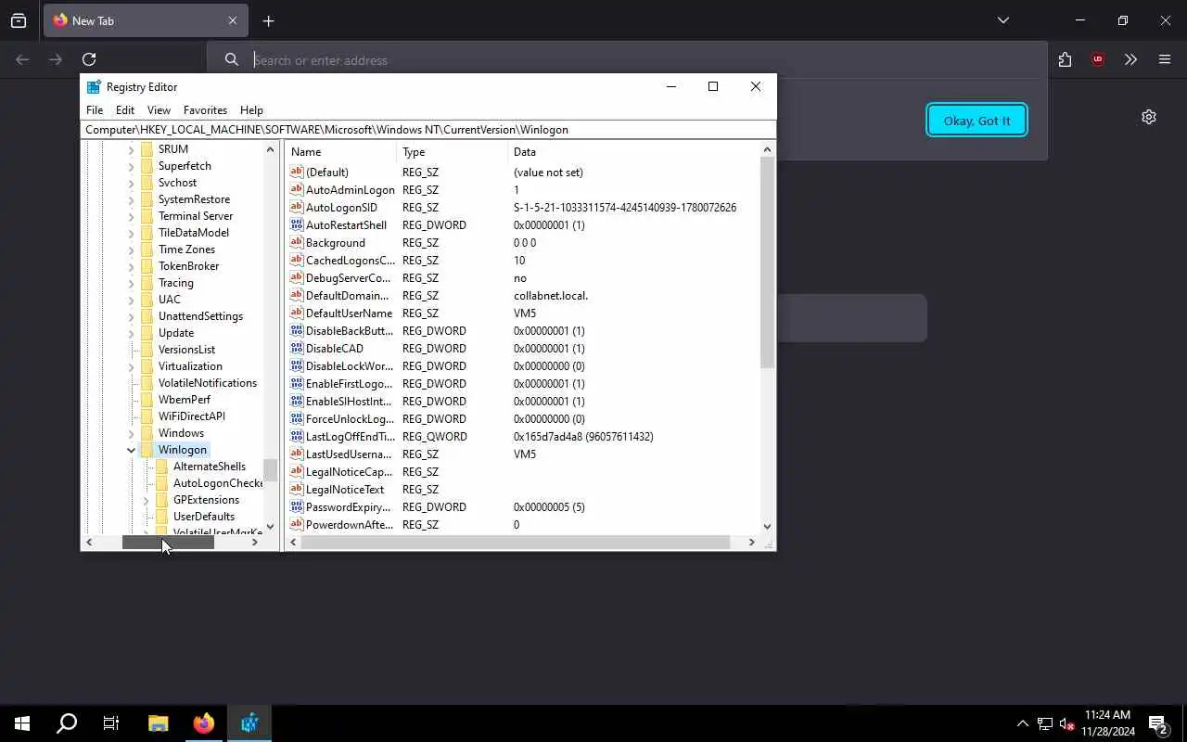
Task: Select the AutoLogonSID value name
Action: [341, 207]
